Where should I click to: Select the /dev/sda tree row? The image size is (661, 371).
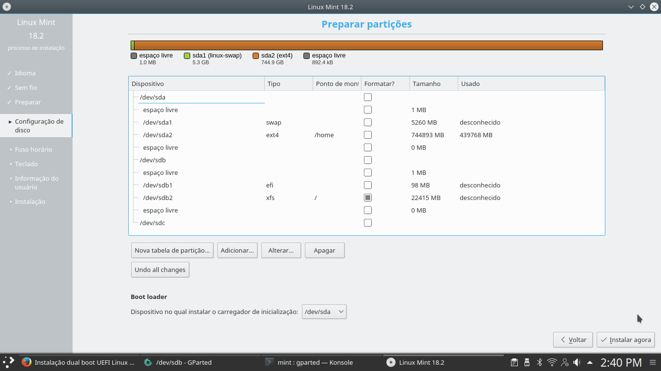tap(367, 97)
